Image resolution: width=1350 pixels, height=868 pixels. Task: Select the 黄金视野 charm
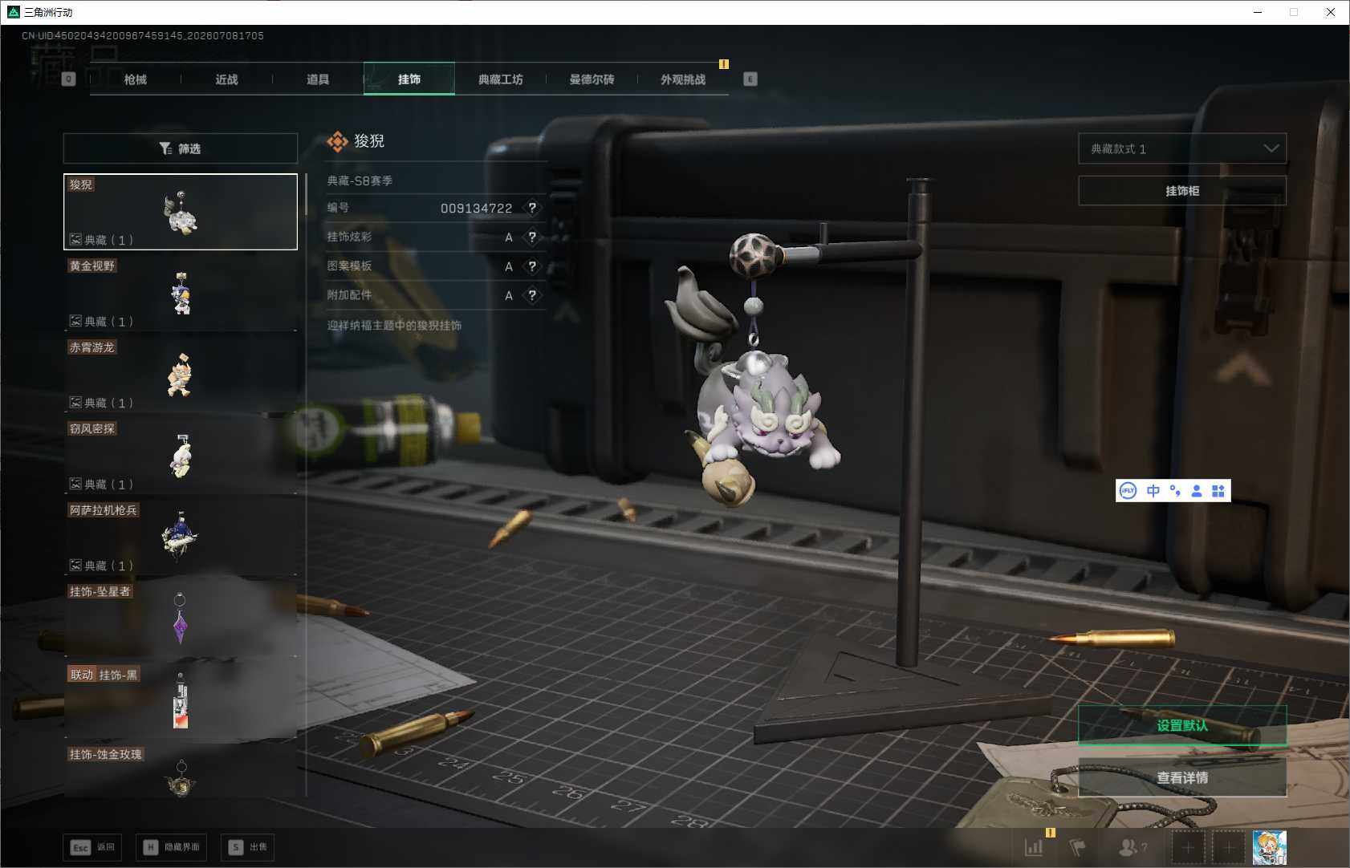(x=181, y=294)
